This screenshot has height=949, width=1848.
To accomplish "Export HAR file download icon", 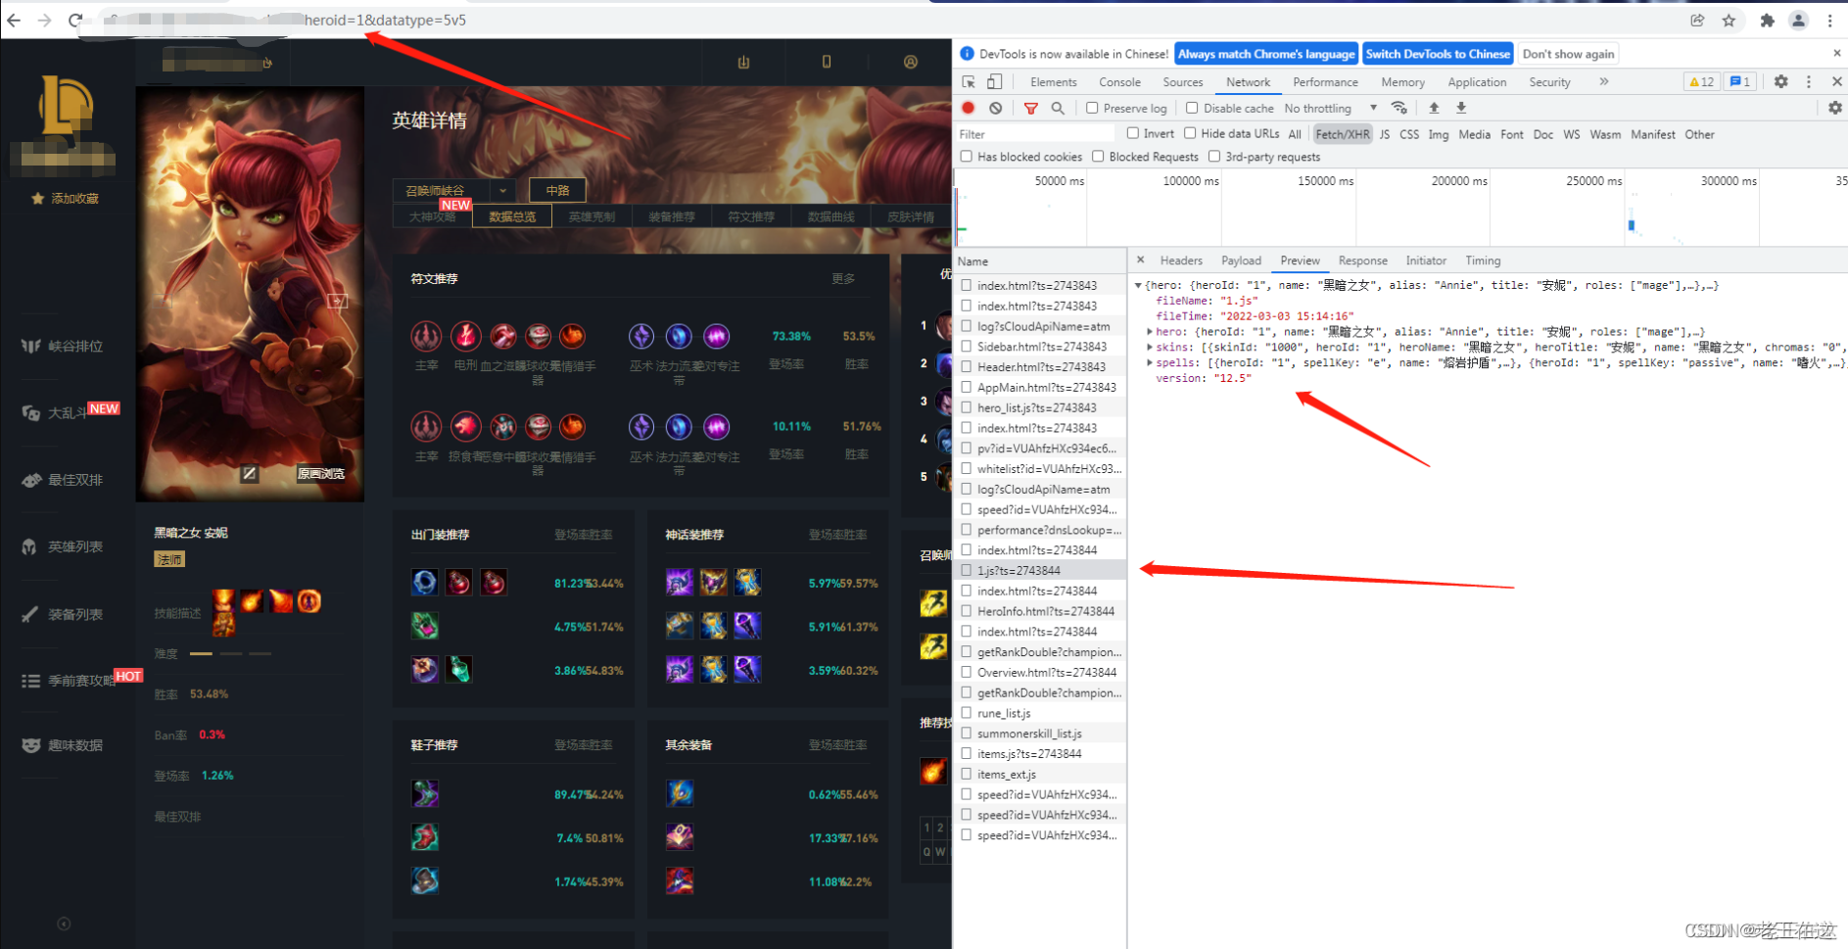I will coord(1461,108).
